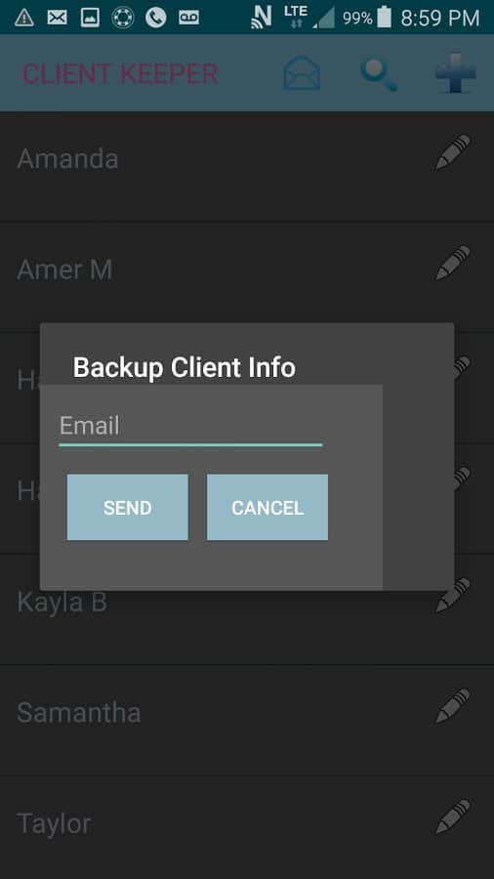Tap the warning triangle status icon
Image resolution: width=494 pixels, height=879 pixels.
click(x=24, y=18)
